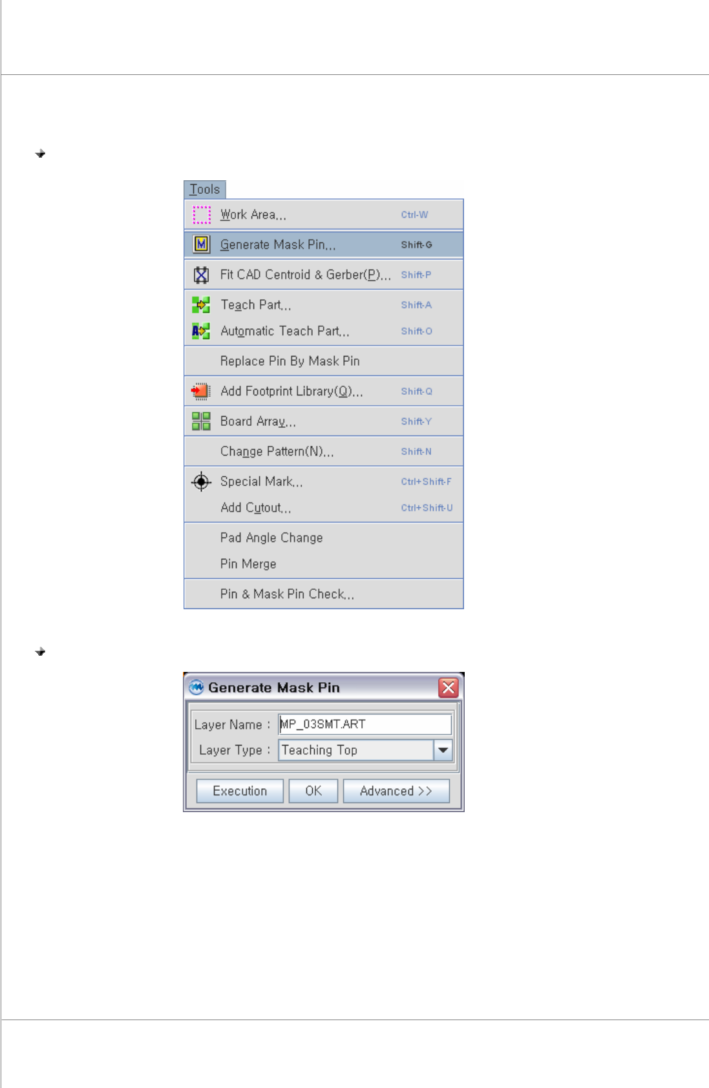The image size is (709, 1088).
Task: Click the Add Footprint Library icon
Action: [200, 391]
